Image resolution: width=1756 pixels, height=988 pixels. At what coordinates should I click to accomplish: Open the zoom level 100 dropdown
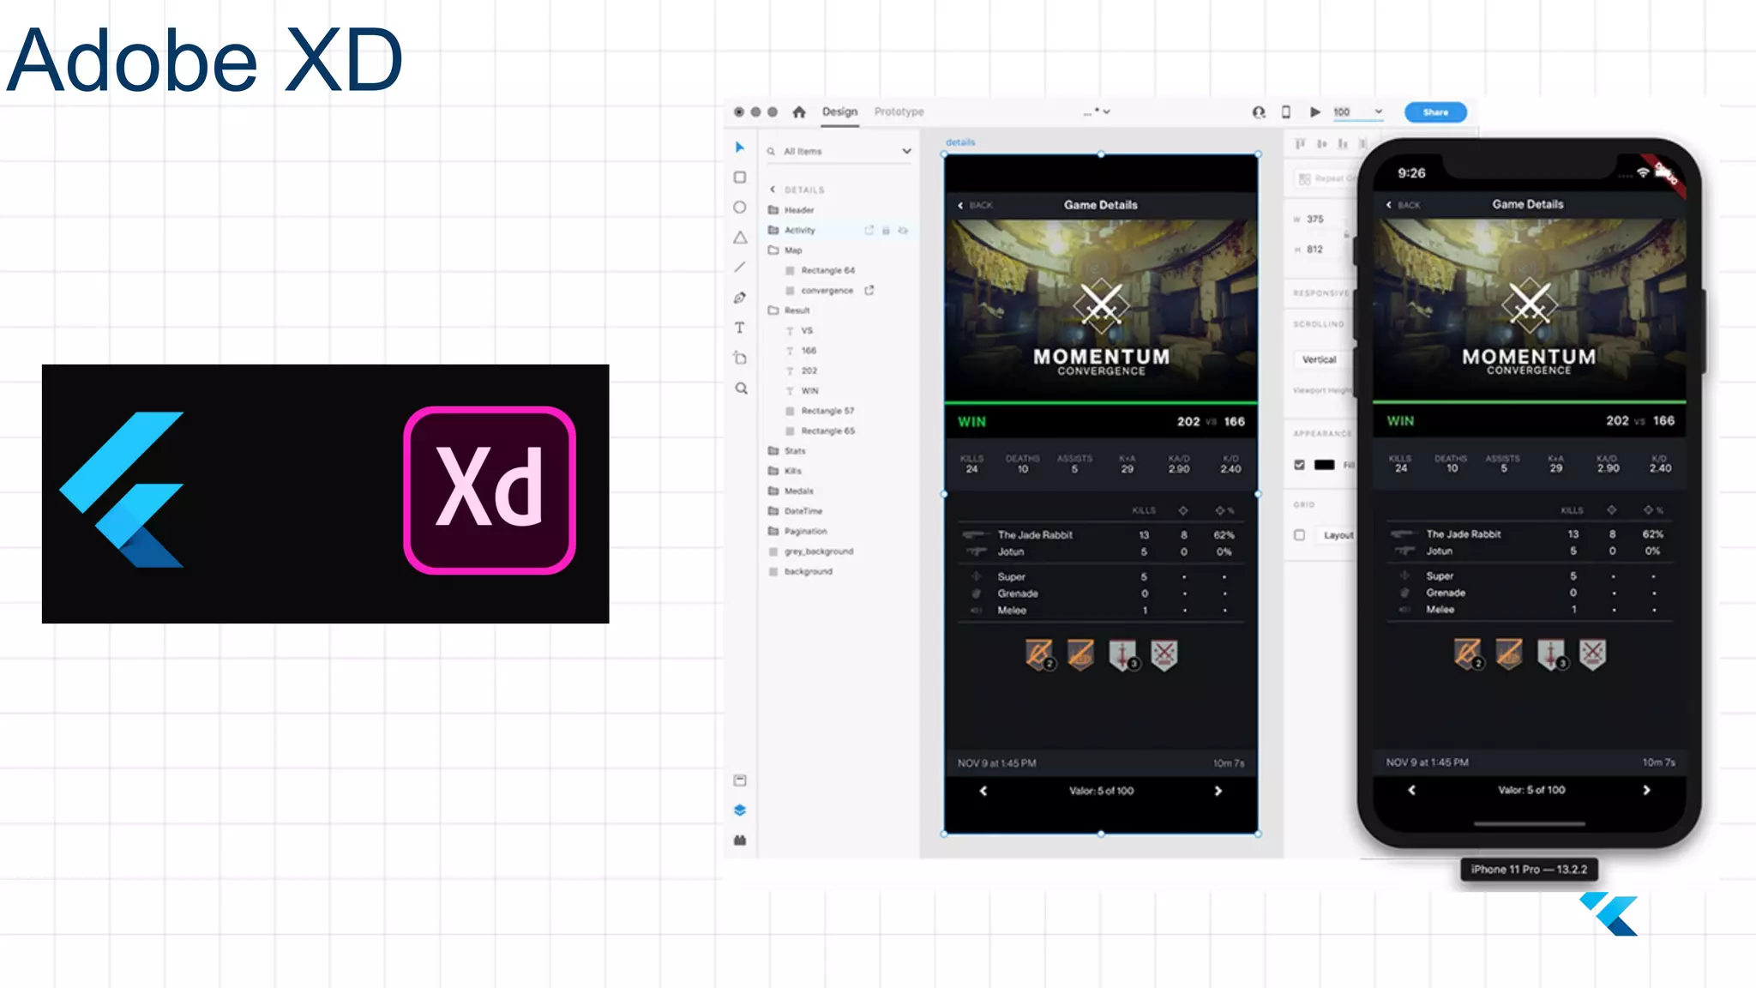1379,112
